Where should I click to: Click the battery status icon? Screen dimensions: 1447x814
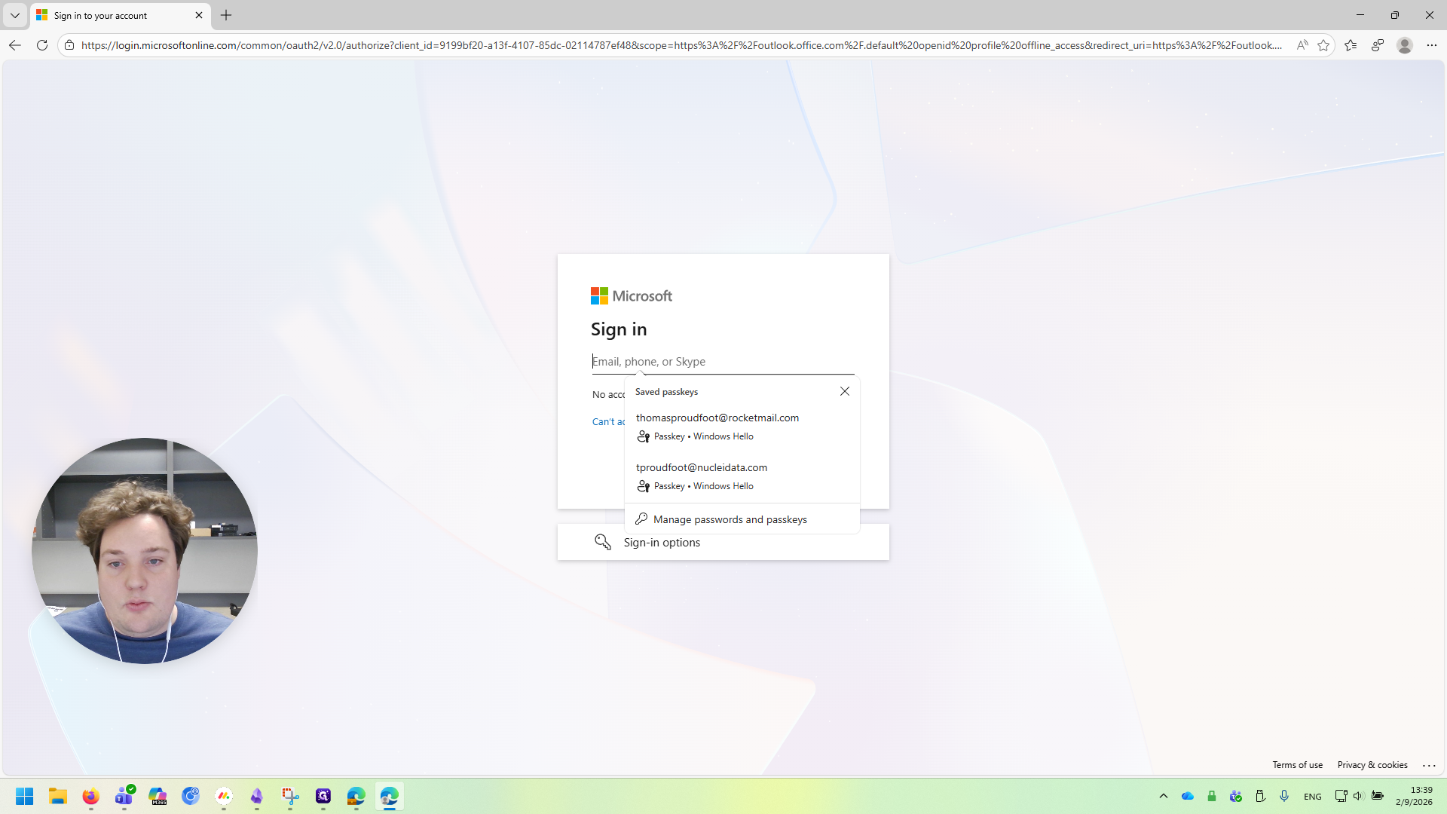pyautogui.click(x=1378, y=796)
